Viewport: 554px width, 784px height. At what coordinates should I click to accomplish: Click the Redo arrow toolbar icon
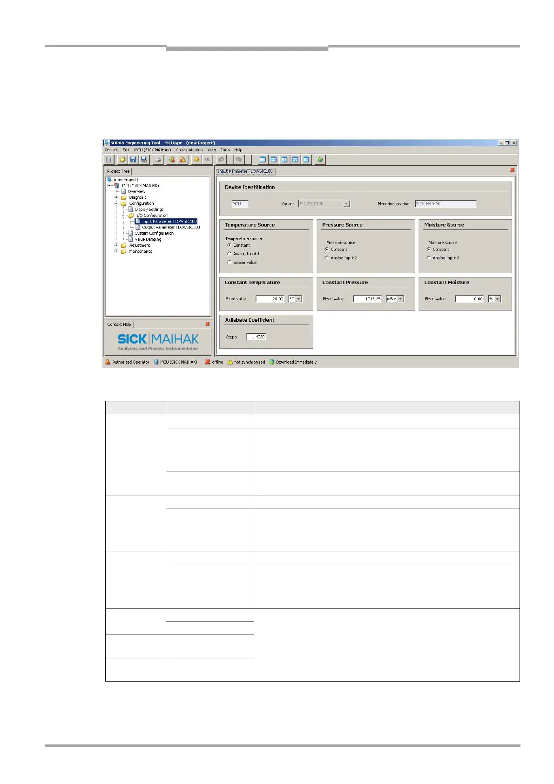pyautogui.click(x=238, y=160)
